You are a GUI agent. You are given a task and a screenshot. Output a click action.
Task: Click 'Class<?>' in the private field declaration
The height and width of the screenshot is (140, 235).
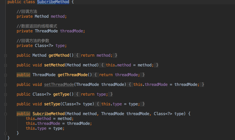click(44, 46)
